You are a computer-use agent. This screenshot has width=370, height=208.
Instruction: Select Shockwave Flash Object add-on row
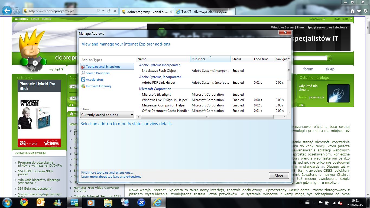[x=211, y=71]
